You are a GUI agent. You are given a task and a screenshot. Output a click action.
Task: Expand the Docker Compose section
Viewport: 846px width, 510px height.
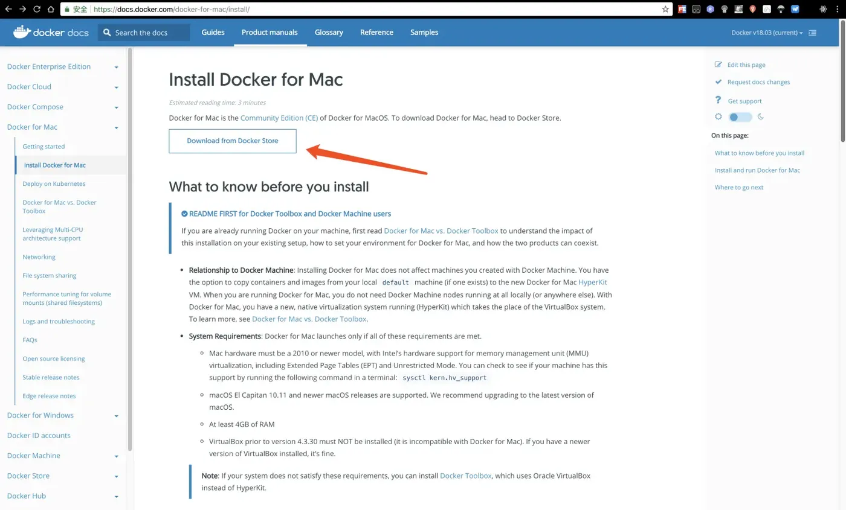116,107
